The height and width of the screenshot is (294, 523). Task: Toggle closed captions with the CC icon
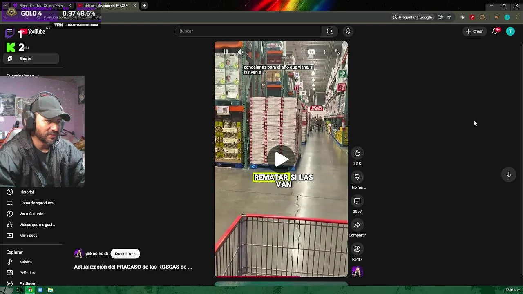[311, 52]
